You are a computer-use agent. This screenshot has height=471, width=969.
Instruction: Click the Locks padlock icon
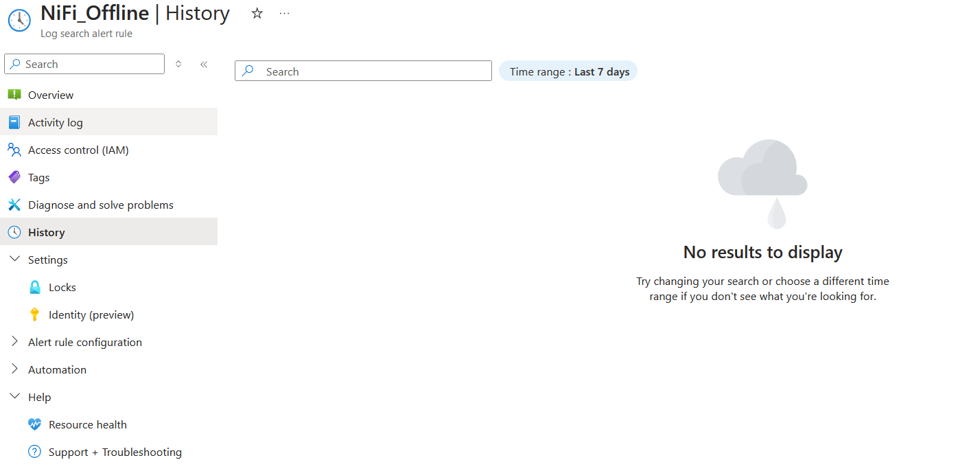[x=35, y=287]
